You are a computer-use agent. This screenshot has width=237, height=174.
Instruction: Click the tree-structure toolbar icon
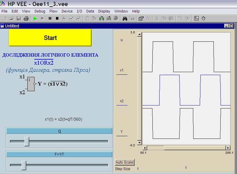(x=180, y=18)
